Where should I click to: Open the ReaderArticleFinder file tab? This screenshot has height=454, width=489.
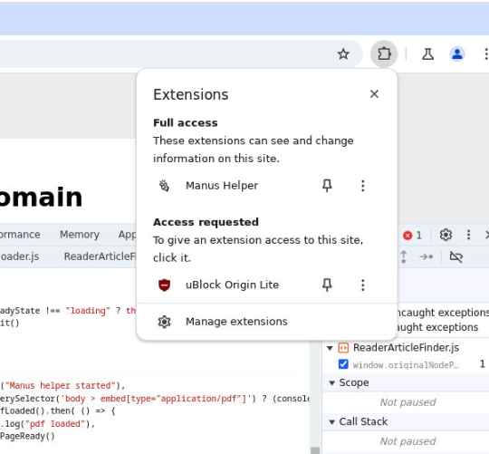100,256
